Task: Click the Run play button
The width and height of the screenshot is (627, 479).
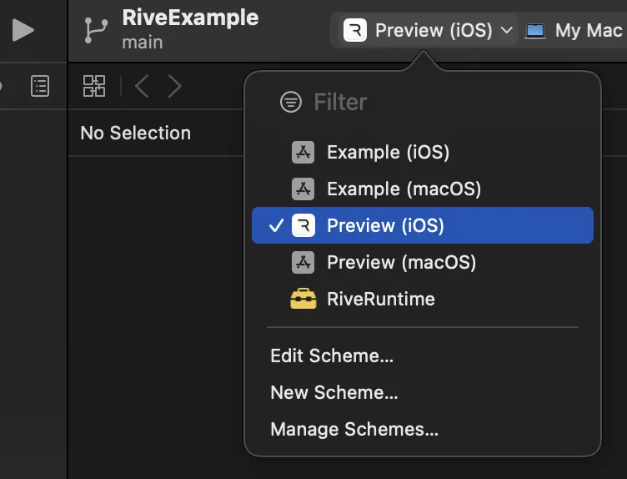Action: 23,30
